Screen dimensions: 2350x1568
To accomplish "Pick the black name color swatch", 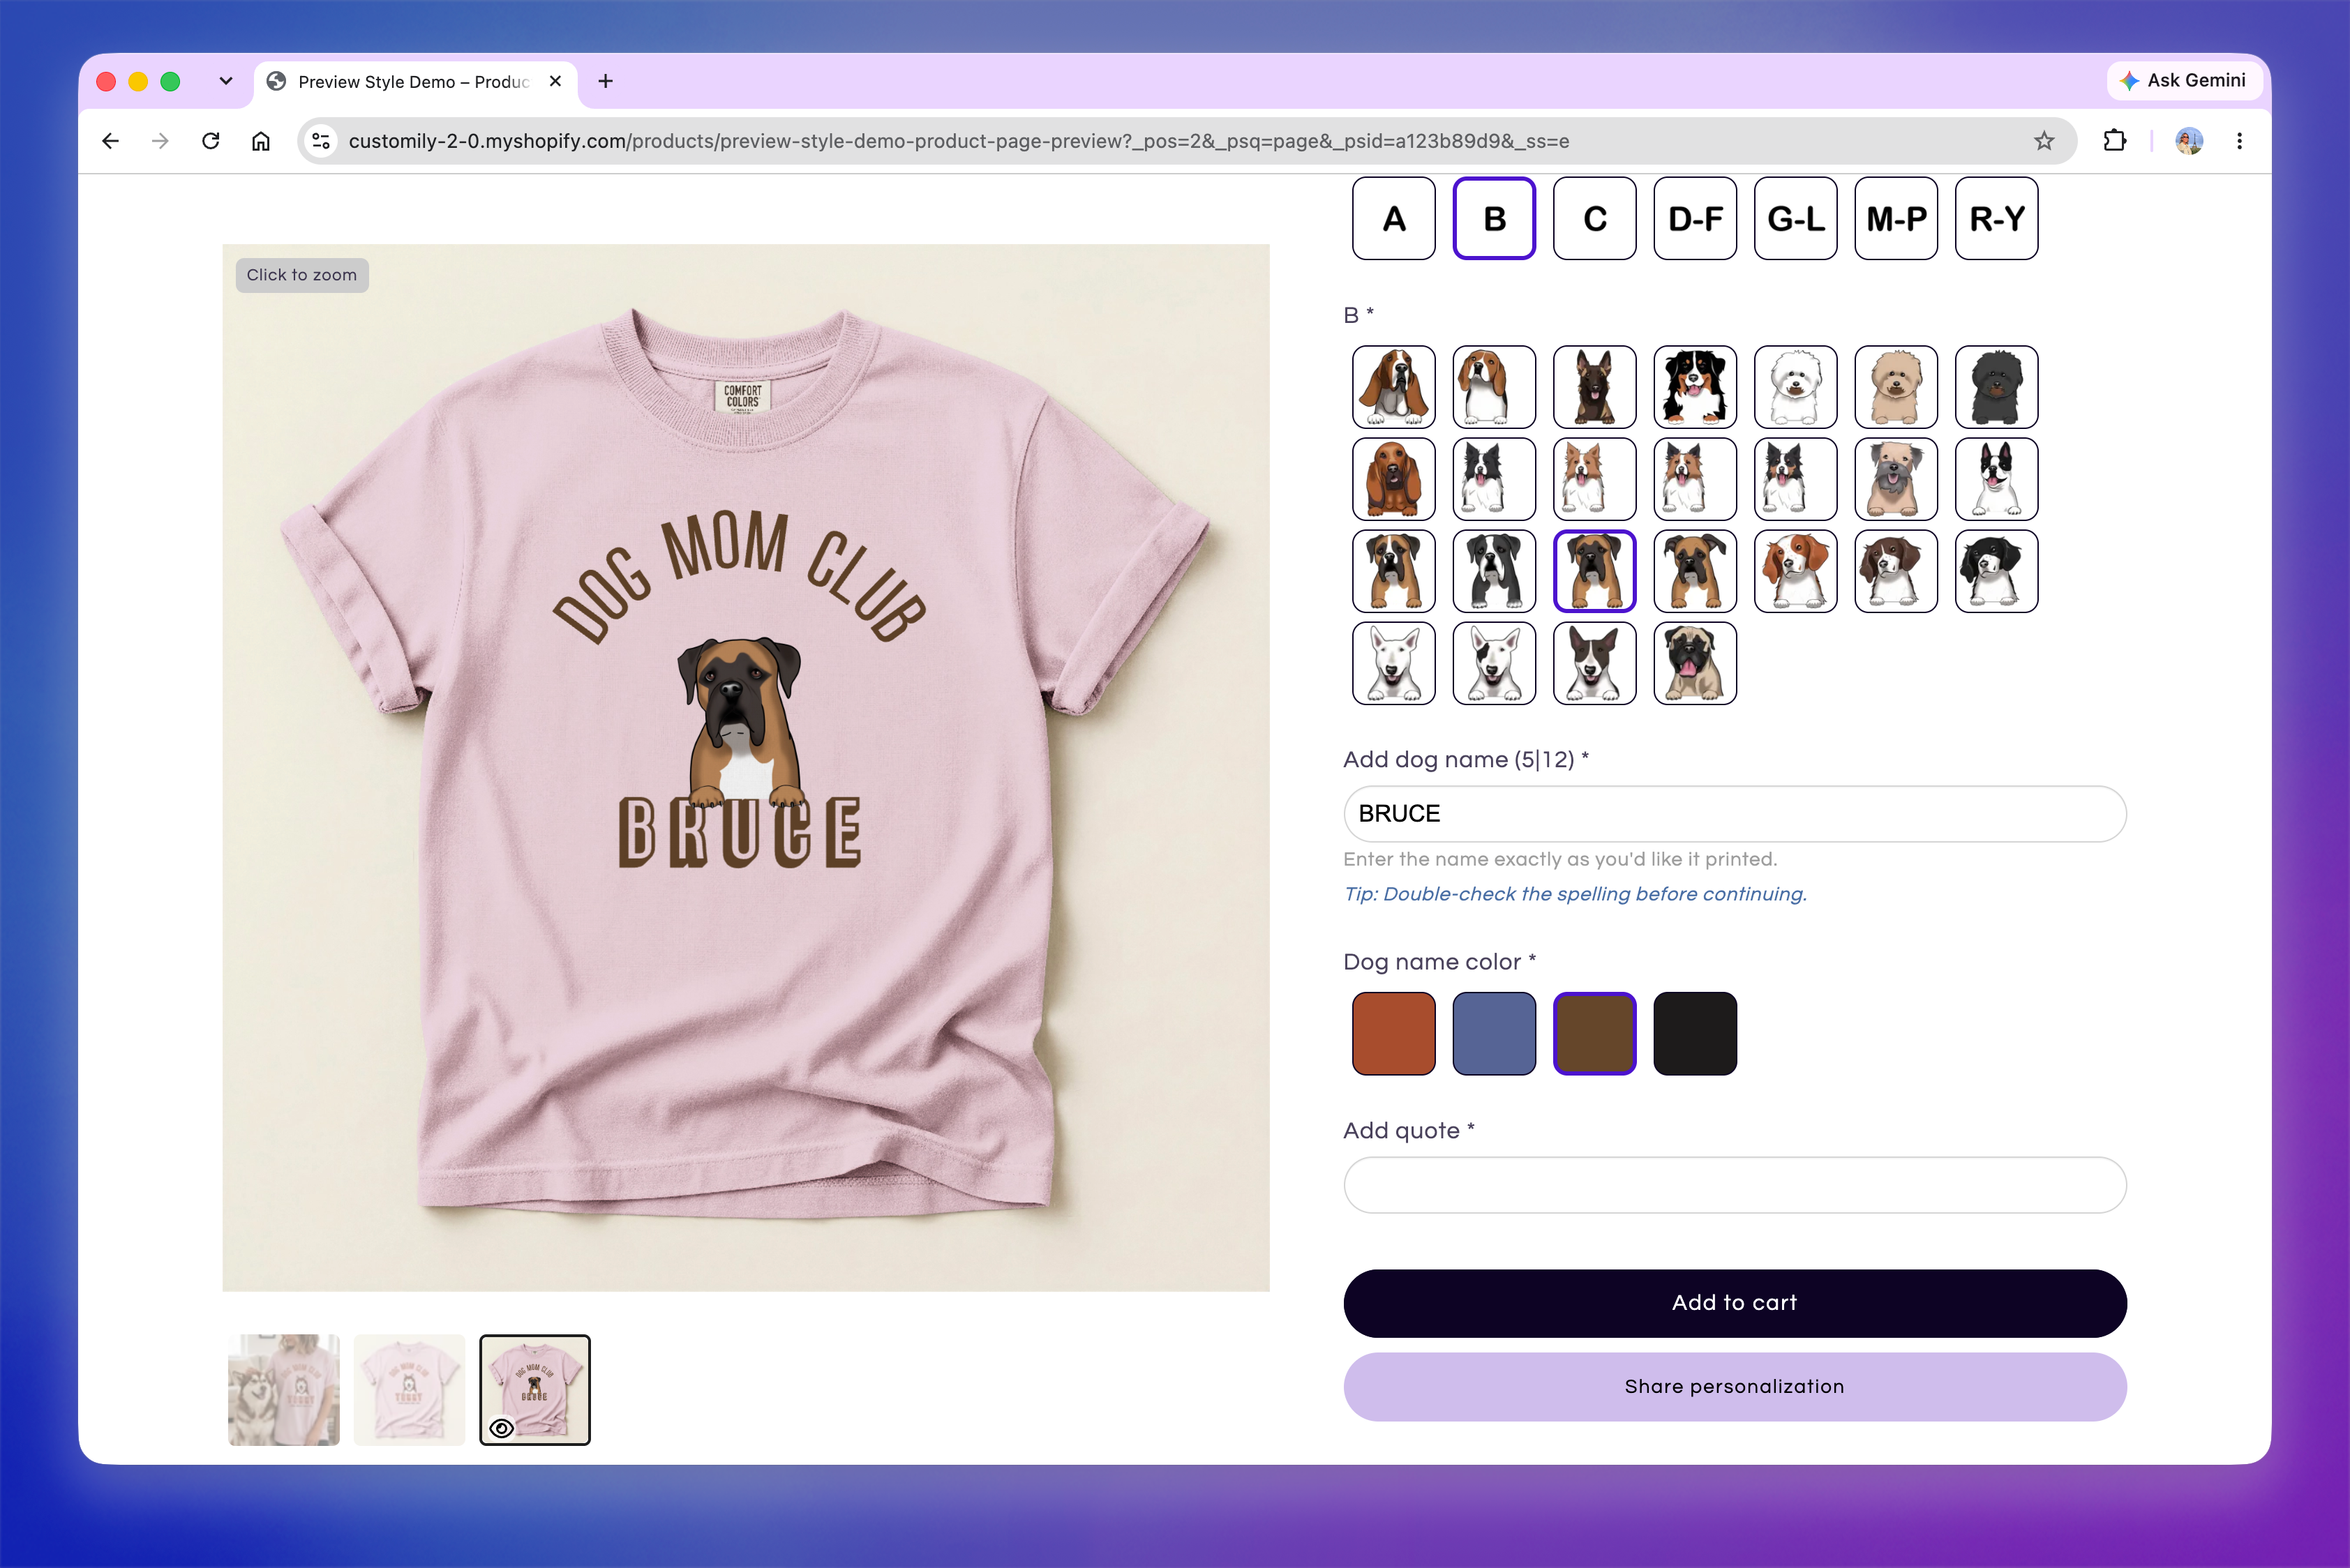I will click(x=1695, y=1033).
